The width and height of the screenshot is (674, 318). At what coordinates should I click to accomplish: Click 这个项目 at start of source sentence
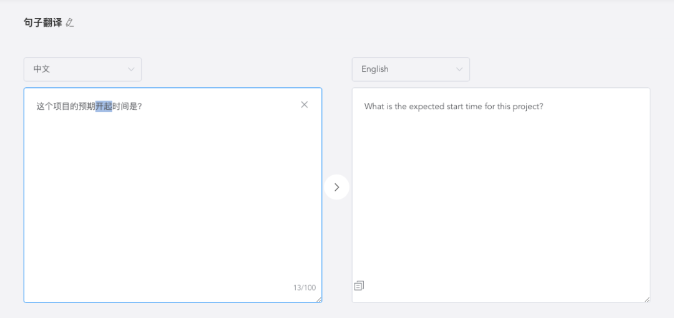(52, 107)
